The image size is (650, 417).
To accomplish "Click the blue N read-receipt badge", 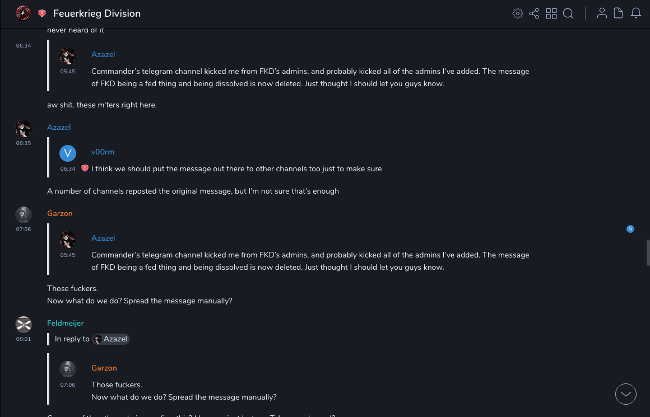I will click(630, 229).
